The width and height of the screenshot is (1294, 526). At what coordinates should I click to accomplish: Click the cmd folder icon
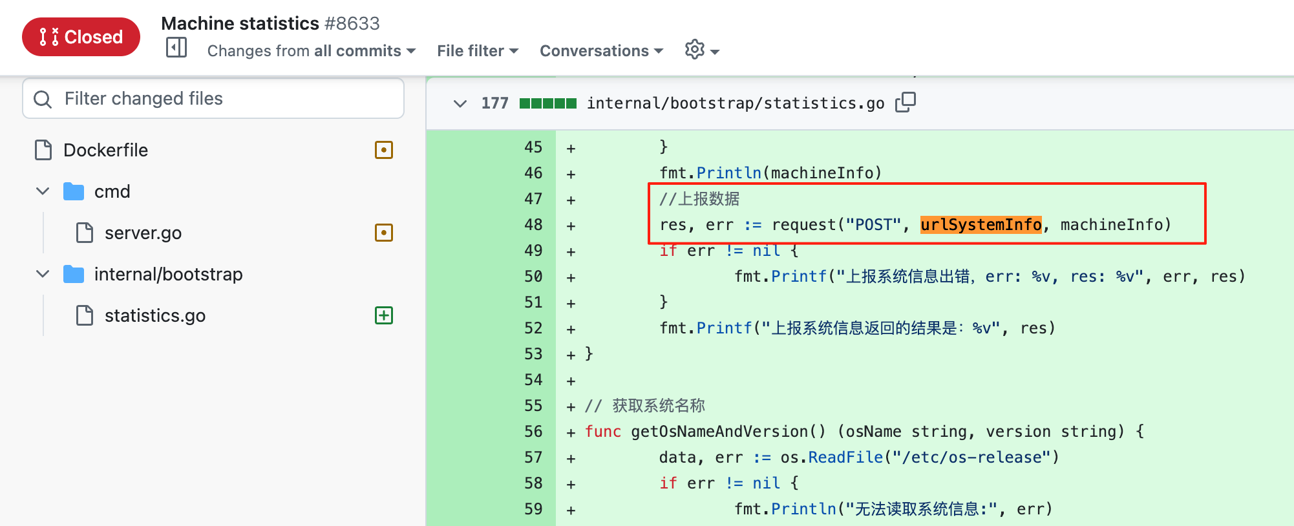click(74, 192)
